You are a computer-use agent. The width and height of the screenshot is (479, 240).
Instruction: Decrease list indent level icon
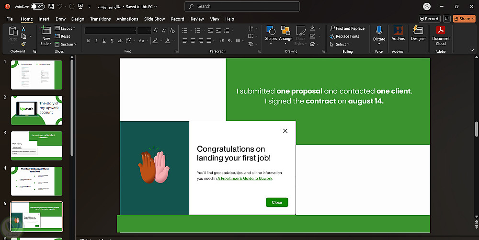pyautogui.click(x=210, y=31)
